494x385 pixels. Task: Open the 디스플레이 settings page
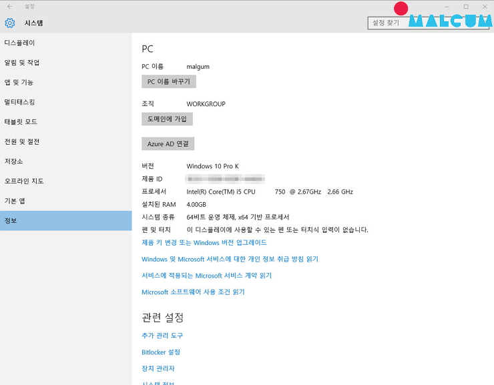(x=66, y=43)
